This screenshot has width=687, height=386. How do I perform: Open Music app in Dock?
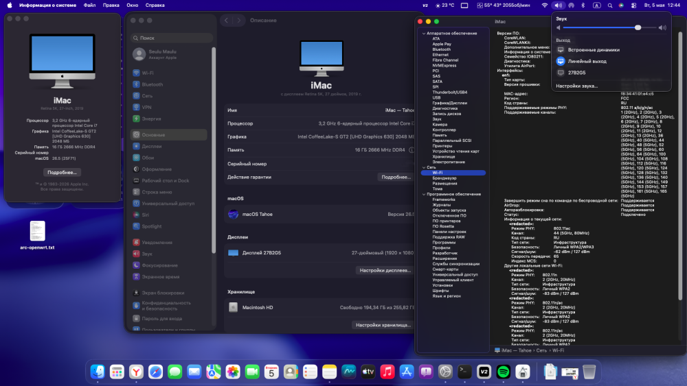pos(387,372)
